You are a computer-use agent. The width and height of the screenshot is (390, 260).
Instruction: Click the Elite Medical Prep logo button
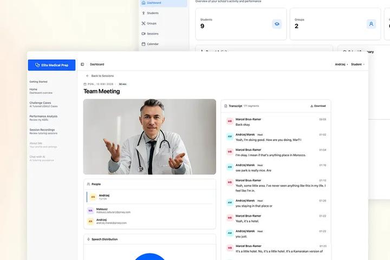click(51, 65)
